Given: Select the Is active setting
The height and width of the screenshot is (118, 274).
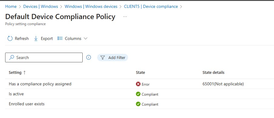Looking at the screenshot, I should point(16,94).
